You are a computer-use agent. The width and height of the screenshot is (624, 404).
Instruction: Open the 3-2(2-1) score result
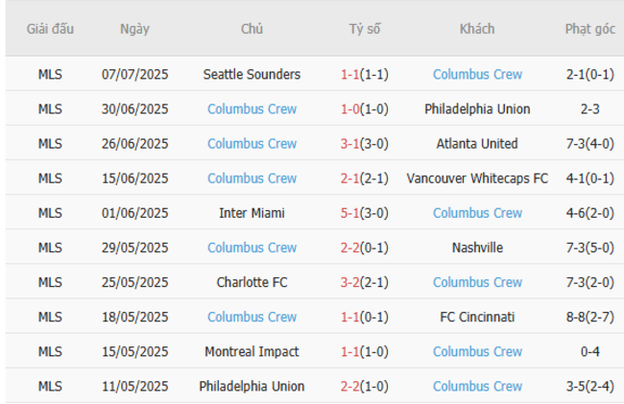[x=364, y=282]
